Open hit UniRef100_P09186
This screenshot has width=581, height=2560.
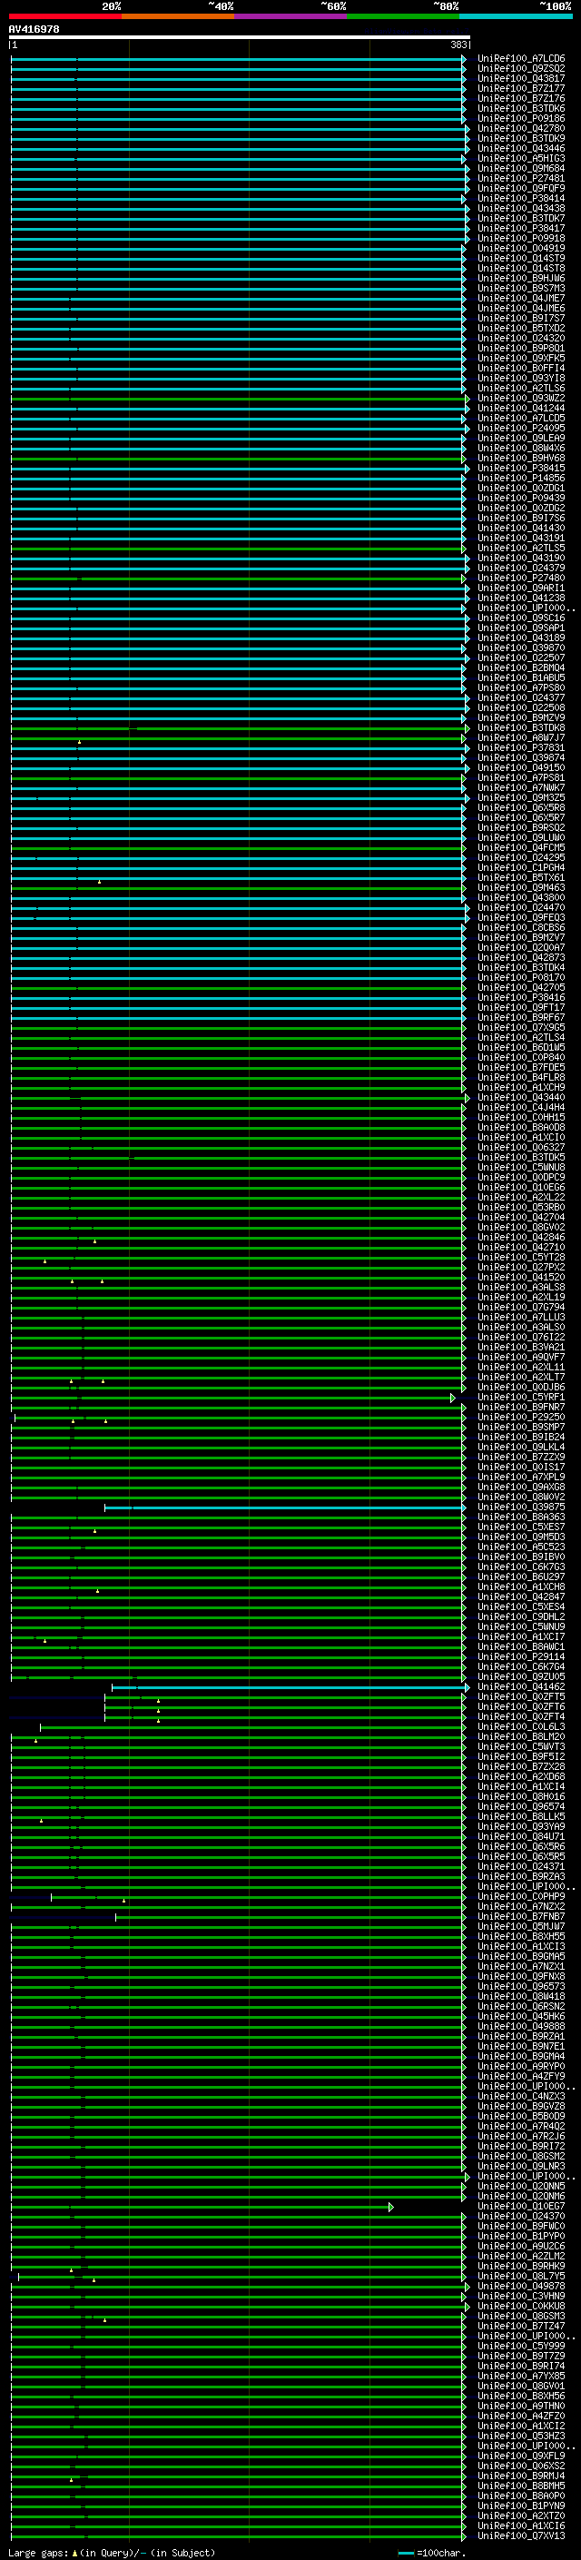(520, 118)
